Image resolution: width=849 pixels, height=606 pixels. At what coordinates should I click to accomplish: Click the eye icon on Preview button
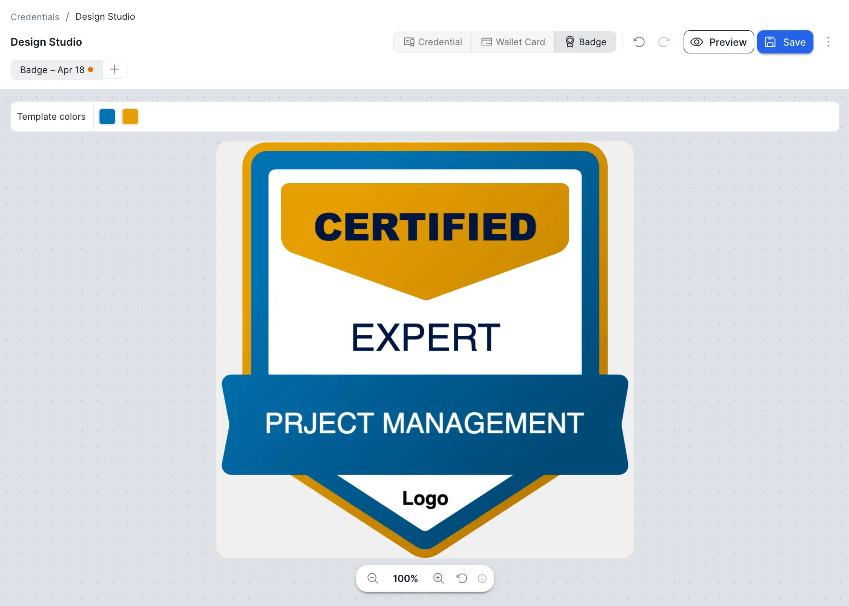(698, 42)
